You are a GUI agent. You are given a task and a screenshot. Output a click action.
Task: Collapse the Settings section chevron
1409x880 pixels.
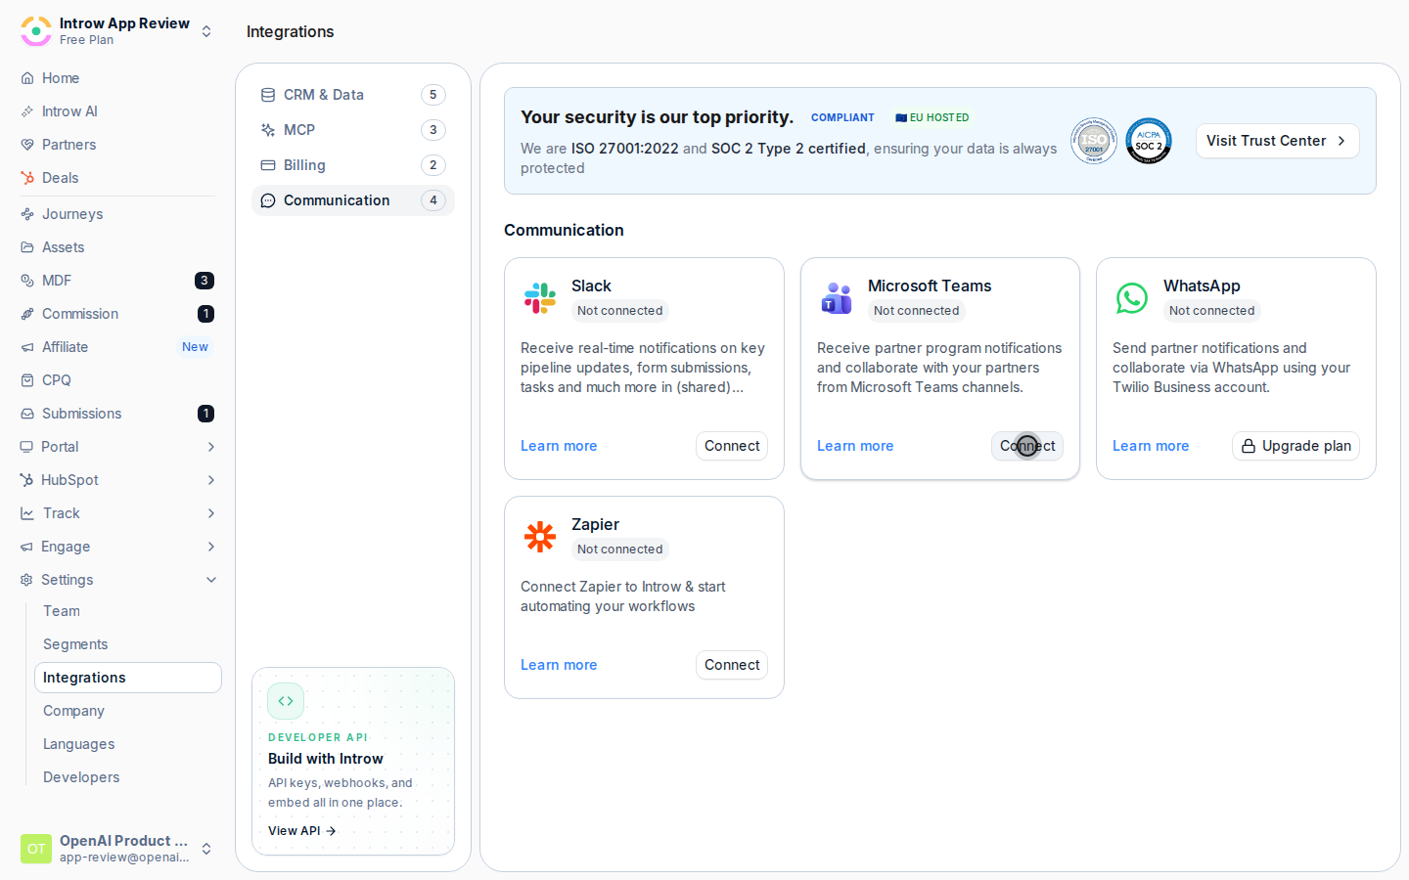[211, 580]
